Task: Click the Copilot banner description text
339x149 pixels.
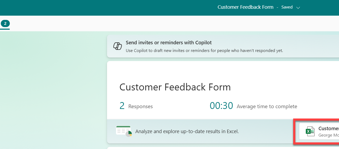Action: tap(204, 50)
